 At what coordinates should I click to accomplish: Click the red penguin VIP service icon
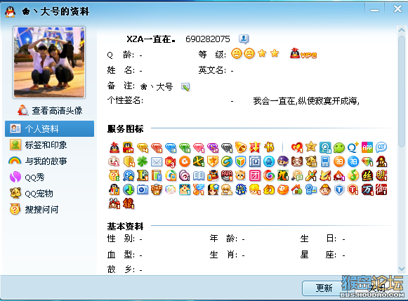coord(114,147)
